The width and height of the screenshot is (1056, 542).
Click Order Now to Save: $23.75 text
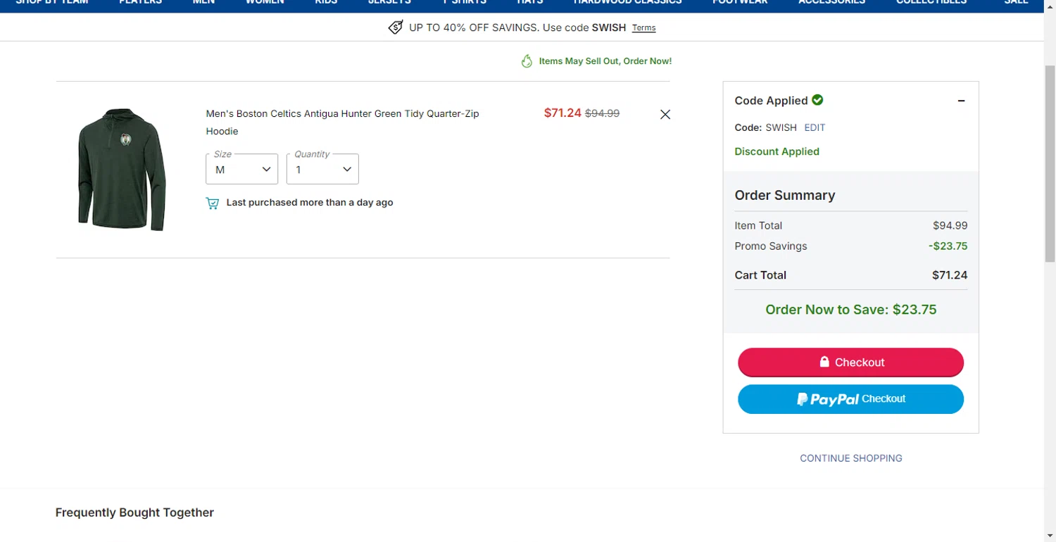(x=850, y=310)
